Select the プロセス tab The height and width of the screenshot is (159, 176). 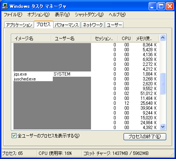[x=43, y=24]
